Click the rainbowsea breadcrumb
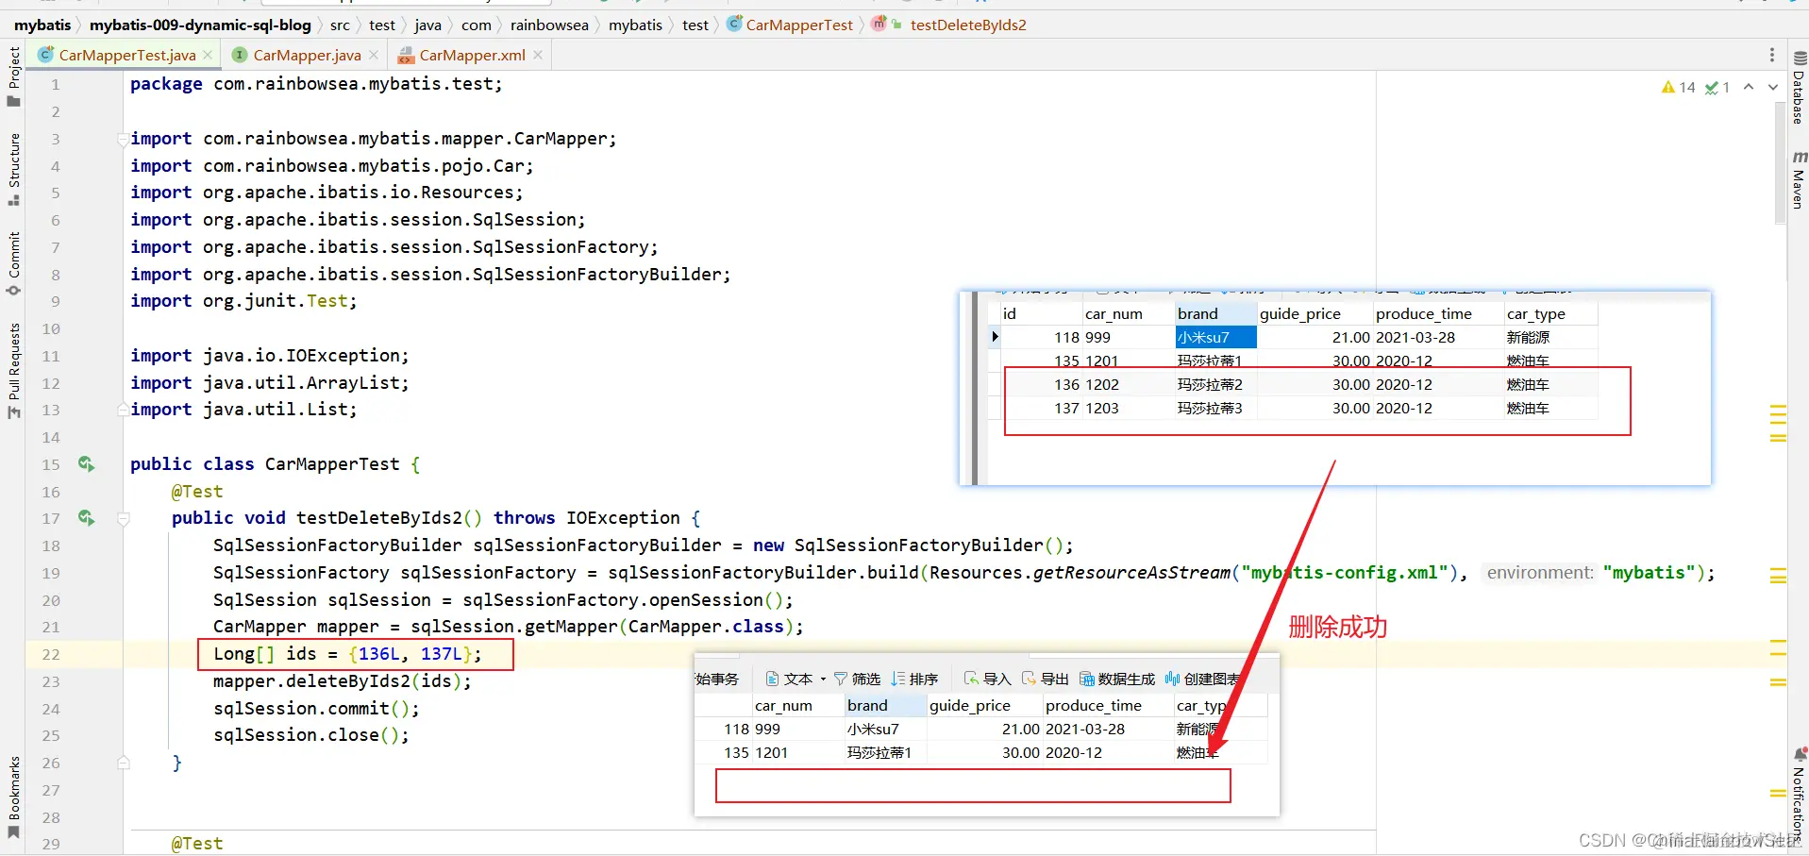 coord(549,25)
